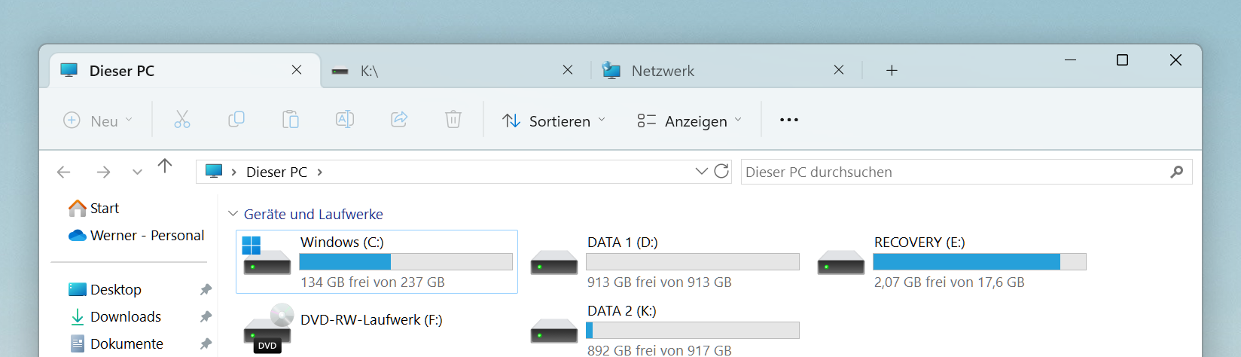Screen dimensions: 1241x357
Task: Select the Windows (C:) drive
Action: point(377,261)
